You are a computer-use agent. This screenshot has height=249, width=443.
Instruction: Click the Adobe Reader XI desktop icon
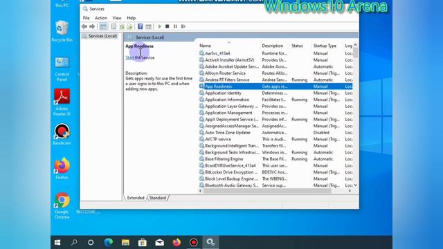(62, 102)
